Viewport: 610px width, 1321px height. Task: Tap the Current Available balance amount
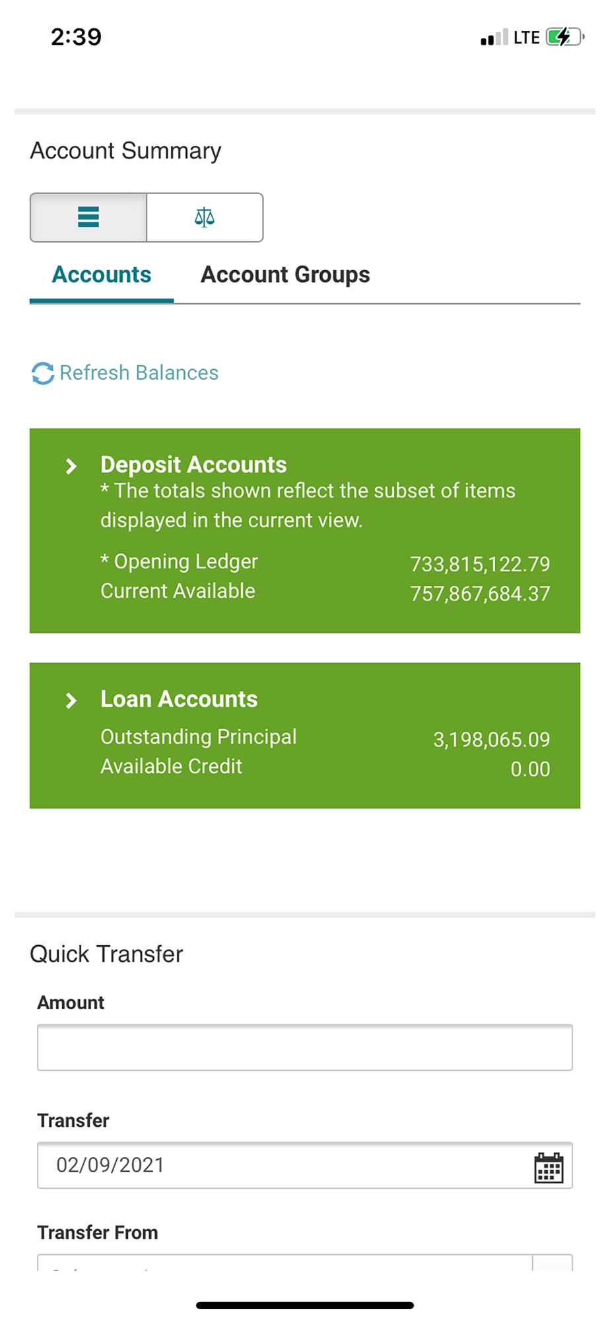[x=480, y=594]
